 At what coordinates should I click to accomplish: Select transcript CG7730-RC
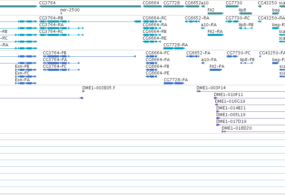click(232, 21)
